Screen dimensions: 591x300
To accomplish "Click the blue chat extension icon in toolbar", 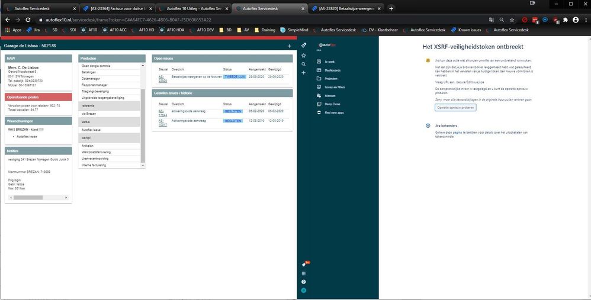I will 545,20.
